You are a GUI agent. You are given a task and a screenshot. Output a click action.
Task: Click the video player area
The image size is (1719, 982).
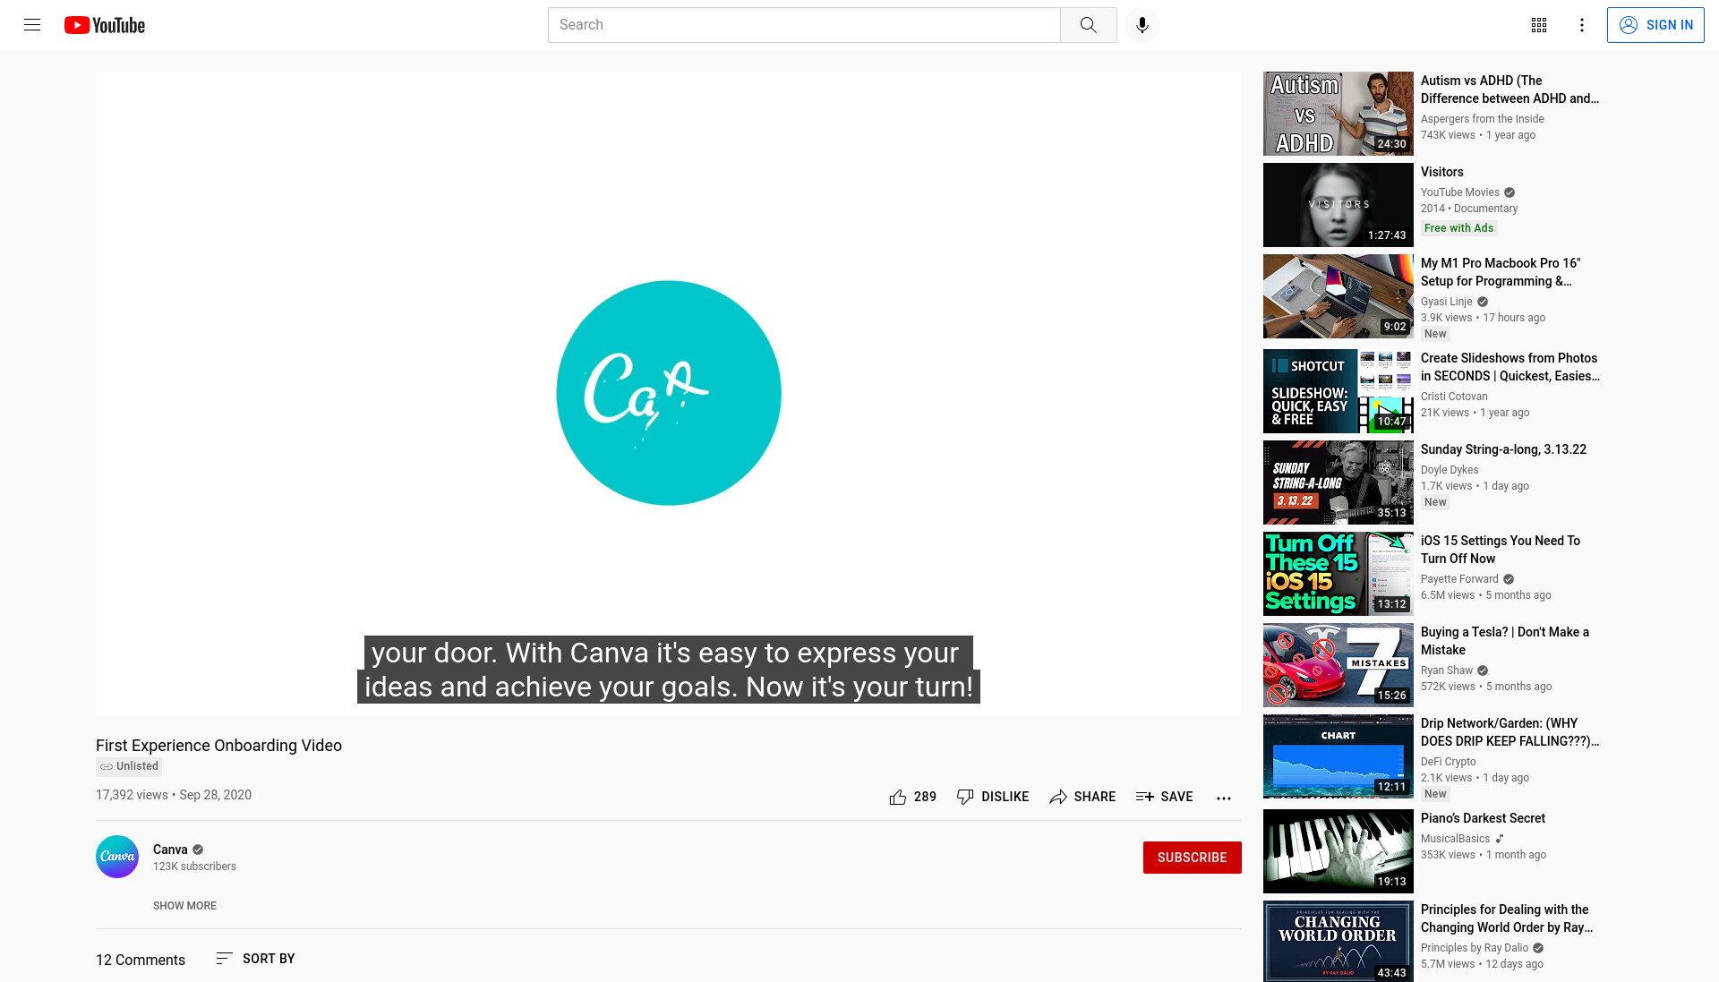[x=668, y=393]
